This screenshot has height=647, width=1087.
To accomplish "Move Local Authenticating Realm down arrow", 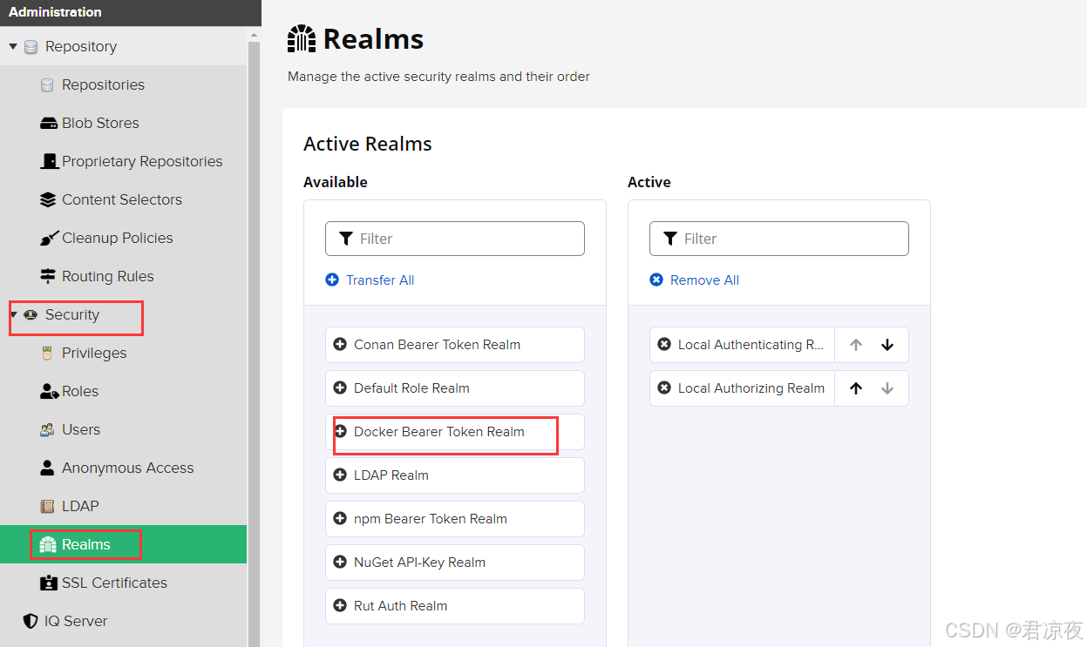I will tap(887, 345).
